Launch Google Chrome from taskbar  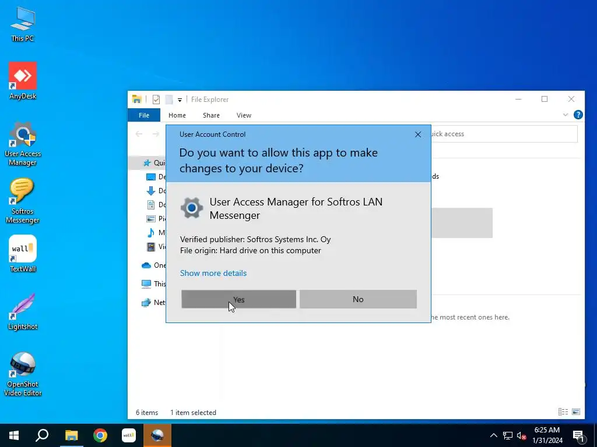(100, 435)
